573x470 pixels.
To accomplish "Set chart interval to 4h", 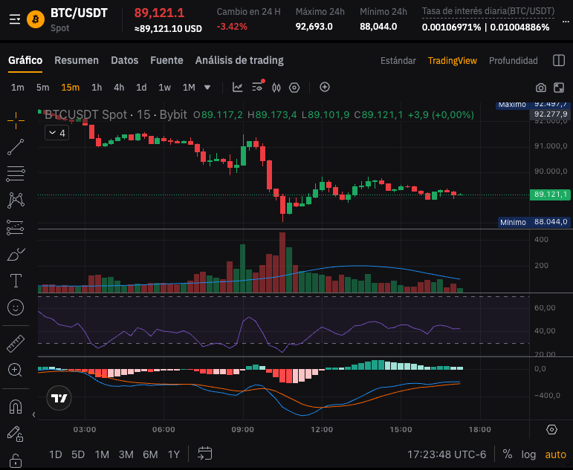I will point(119,88).
